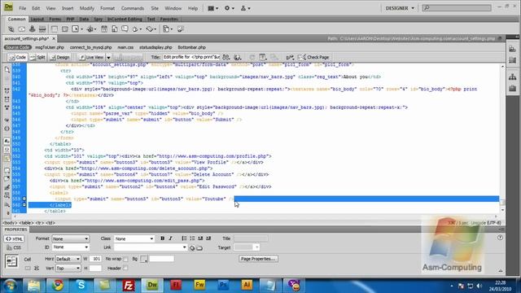Click the cell width W field
Screen dimensions: 521x293
coord(95,259)
